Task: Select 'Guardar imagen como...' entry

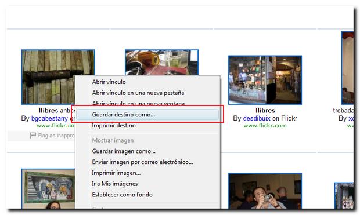Action: [x=124, y=151]
